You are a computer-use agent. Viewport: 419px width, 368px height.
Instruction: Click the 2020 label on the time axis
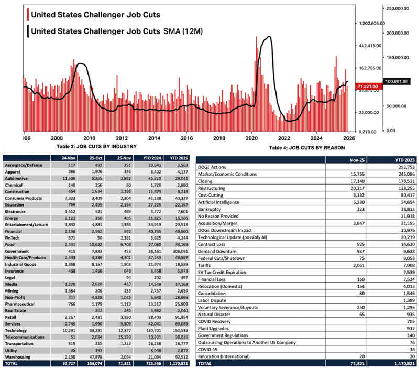(252, 138)
